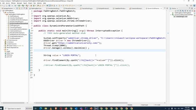The width and height of the screenshot is (196, 110).
Task: Select pom.xml in Package Explorer
Action: [9, 57]
